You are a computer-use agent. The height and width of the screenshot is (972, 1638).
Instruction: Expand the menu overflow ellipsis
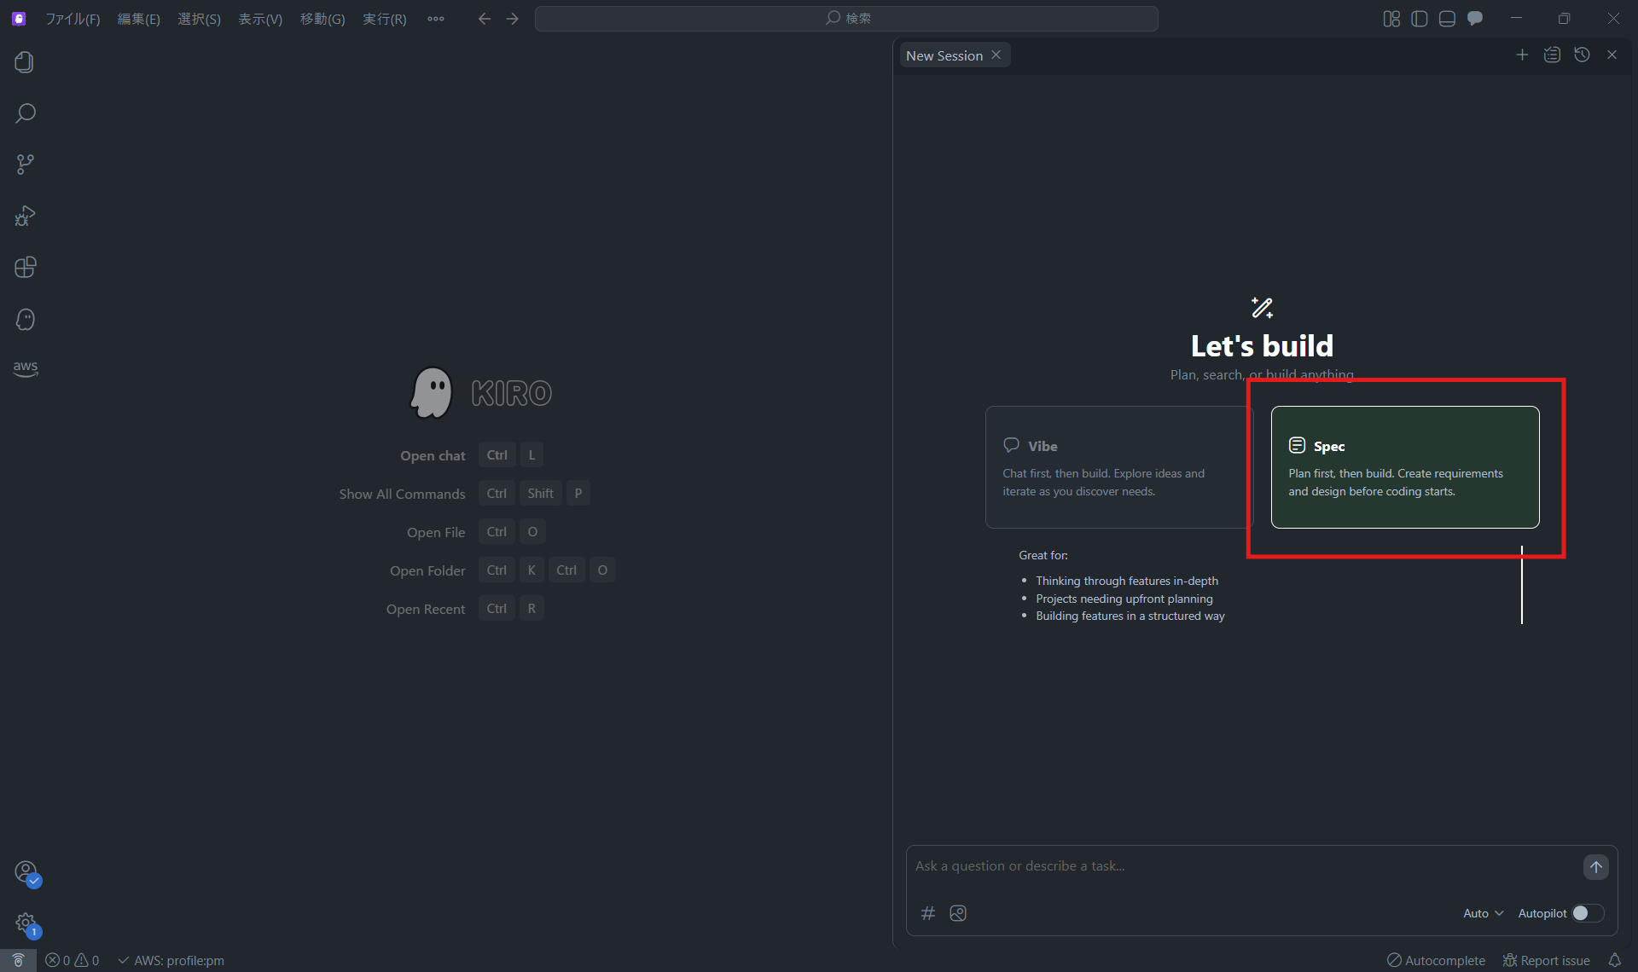coord(435,19)
